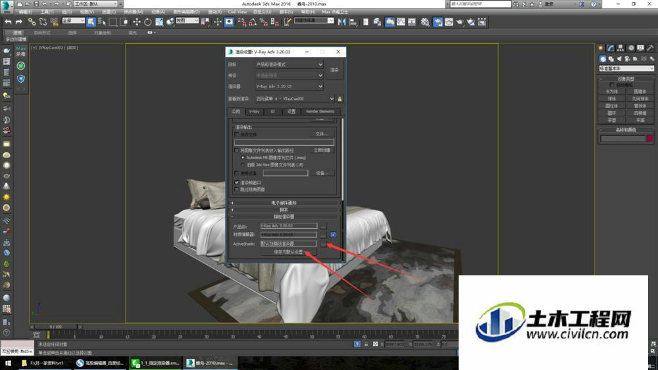Click the Undo arrow in main toolbar

click(8, 22)
